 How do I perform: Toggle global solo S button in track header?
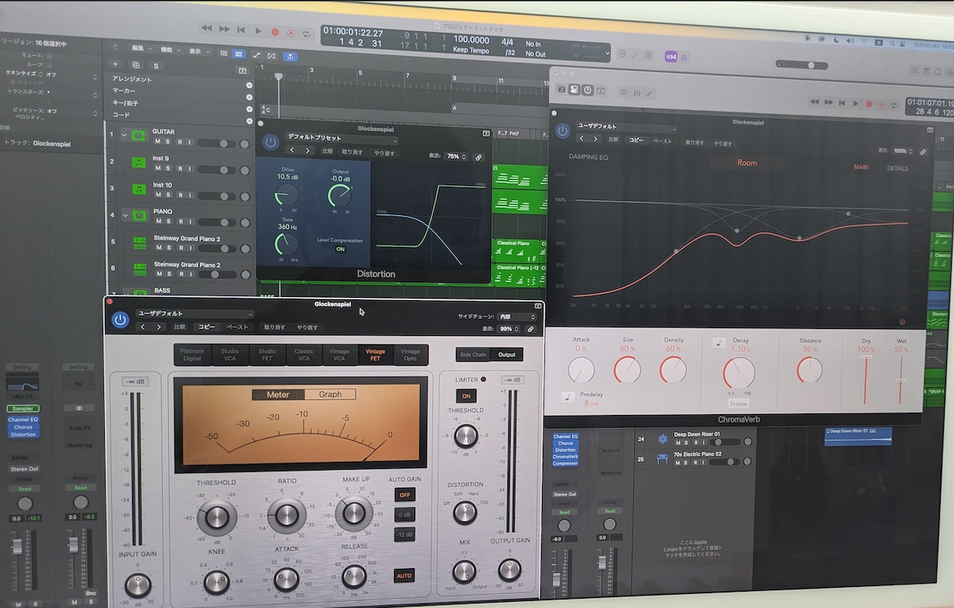pos(156,66)
